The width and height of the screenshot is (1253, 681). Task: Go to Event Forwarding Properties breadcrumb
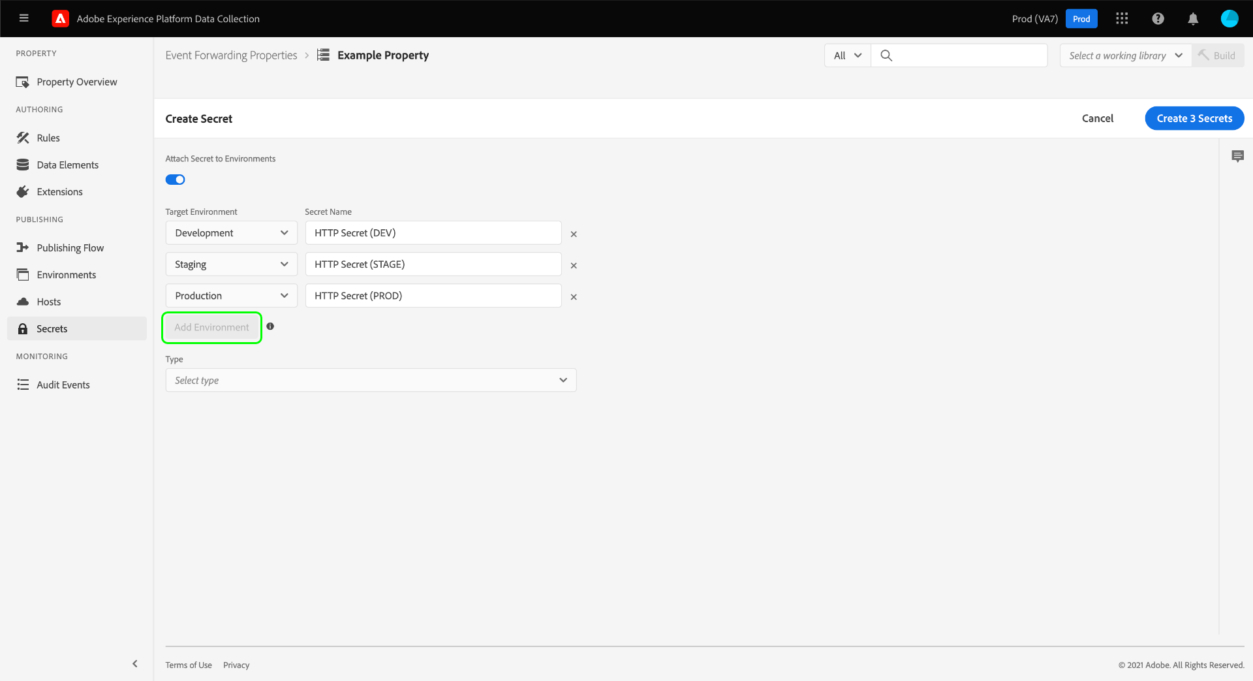click(231, 55)
